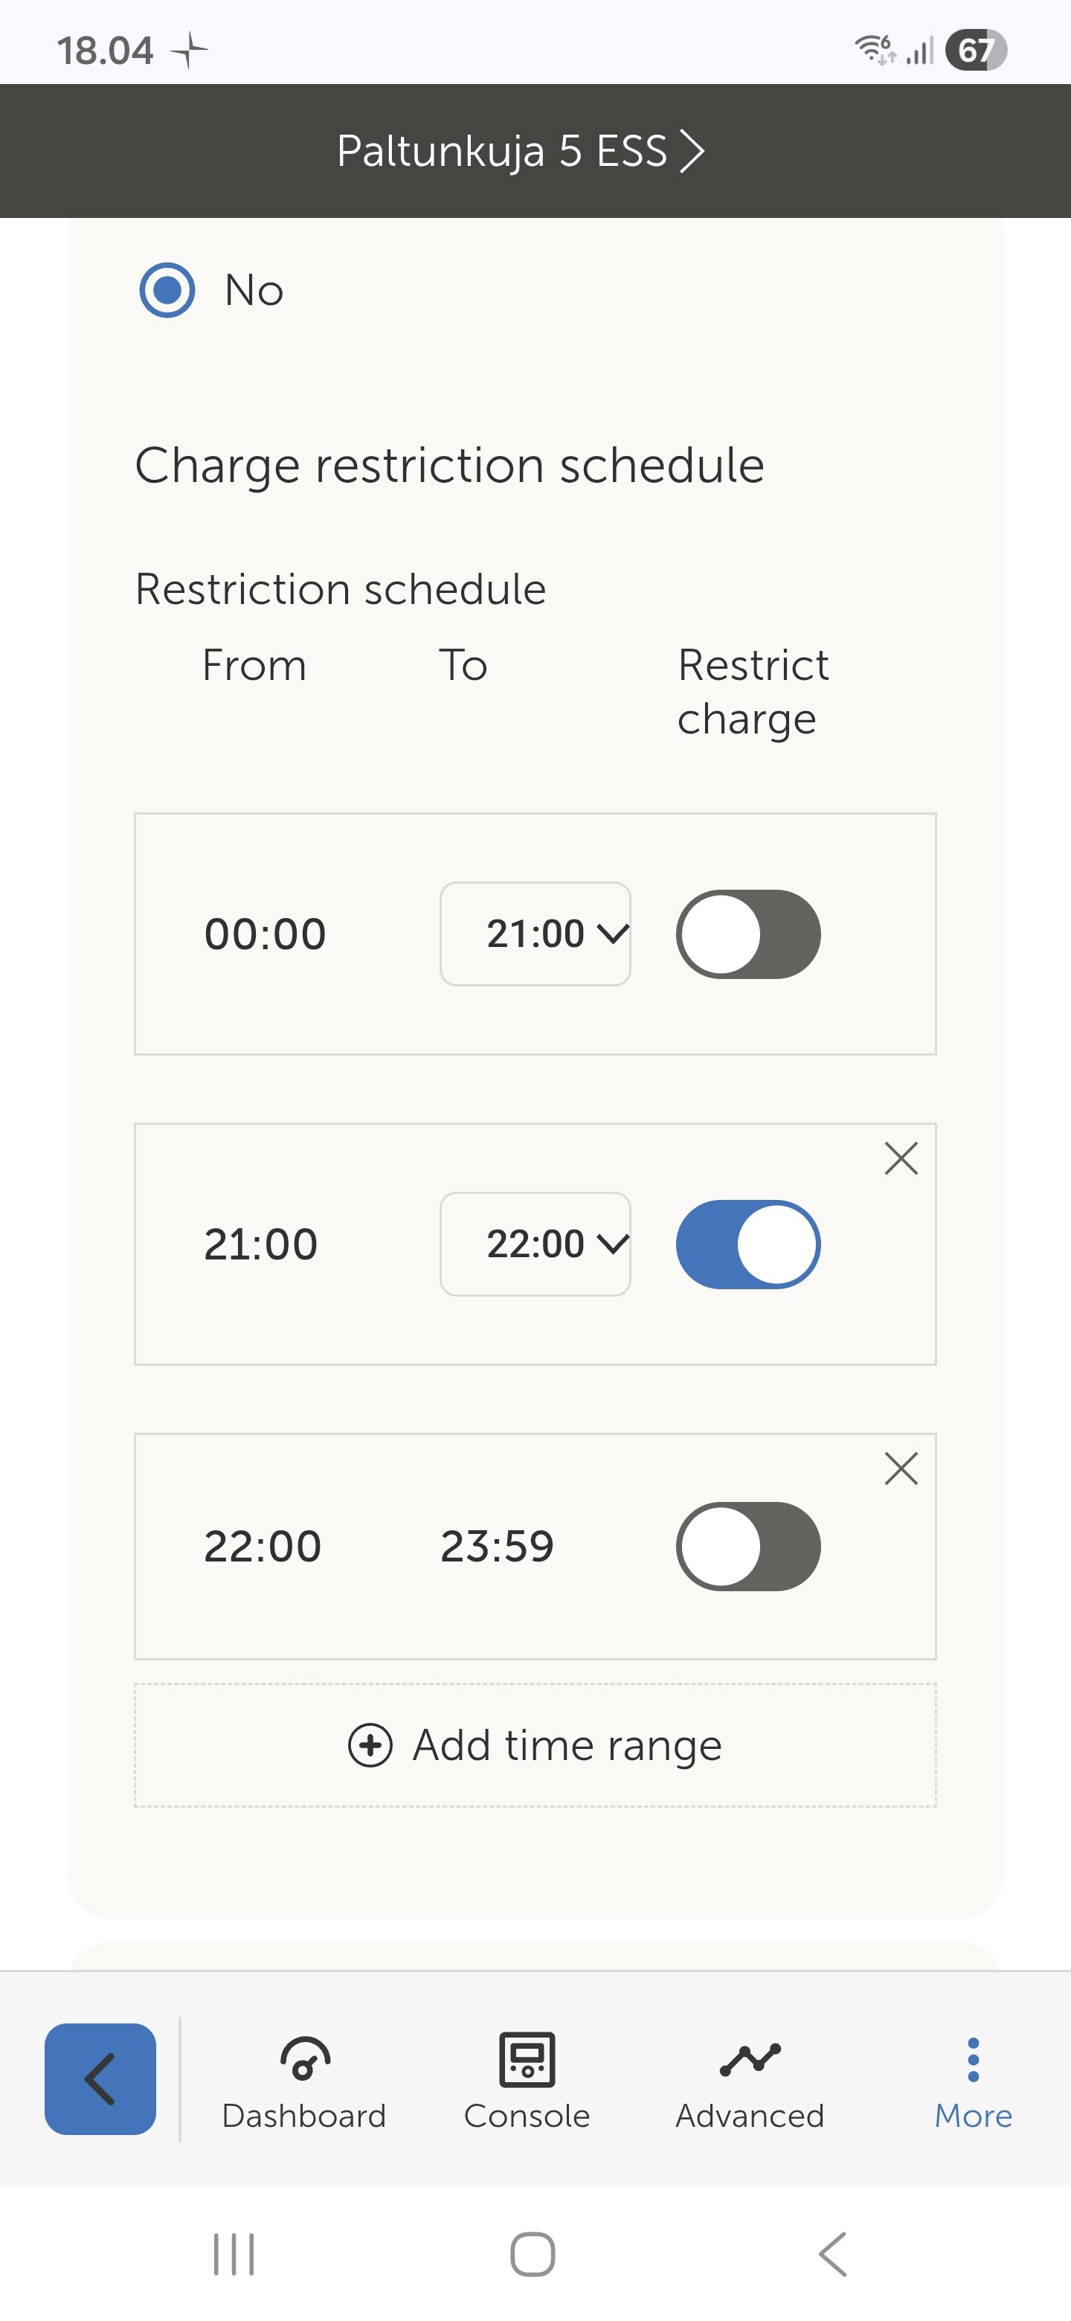
Task: Delete the 22:00 to 23:59 time range
Action: [901, 1468]
